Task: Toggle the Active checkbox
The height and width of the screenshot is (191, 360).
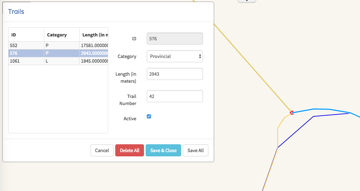Action: click(x=149, y=116)
